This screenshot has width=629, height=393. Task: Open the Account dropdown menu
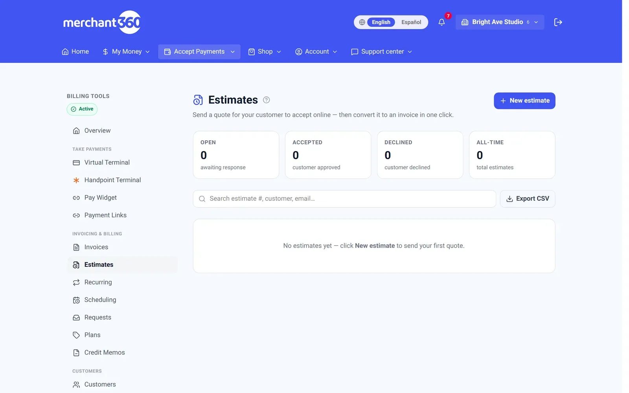point(316,52)
